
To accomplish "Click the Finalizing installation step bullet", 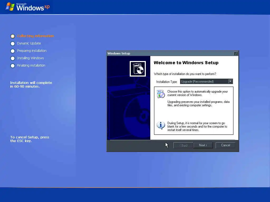I will tap(13, 66).
